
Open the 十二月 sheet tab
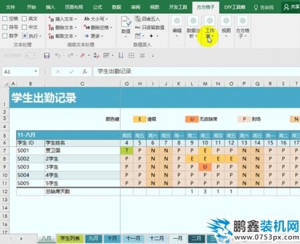[157, 239]
